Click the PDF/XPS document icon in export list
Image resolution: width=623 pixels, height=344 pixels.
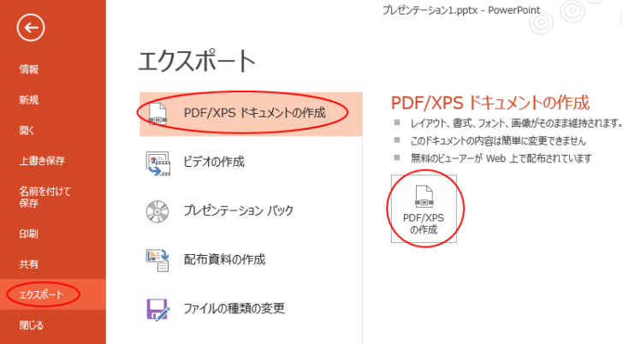[x=157, y=114]
